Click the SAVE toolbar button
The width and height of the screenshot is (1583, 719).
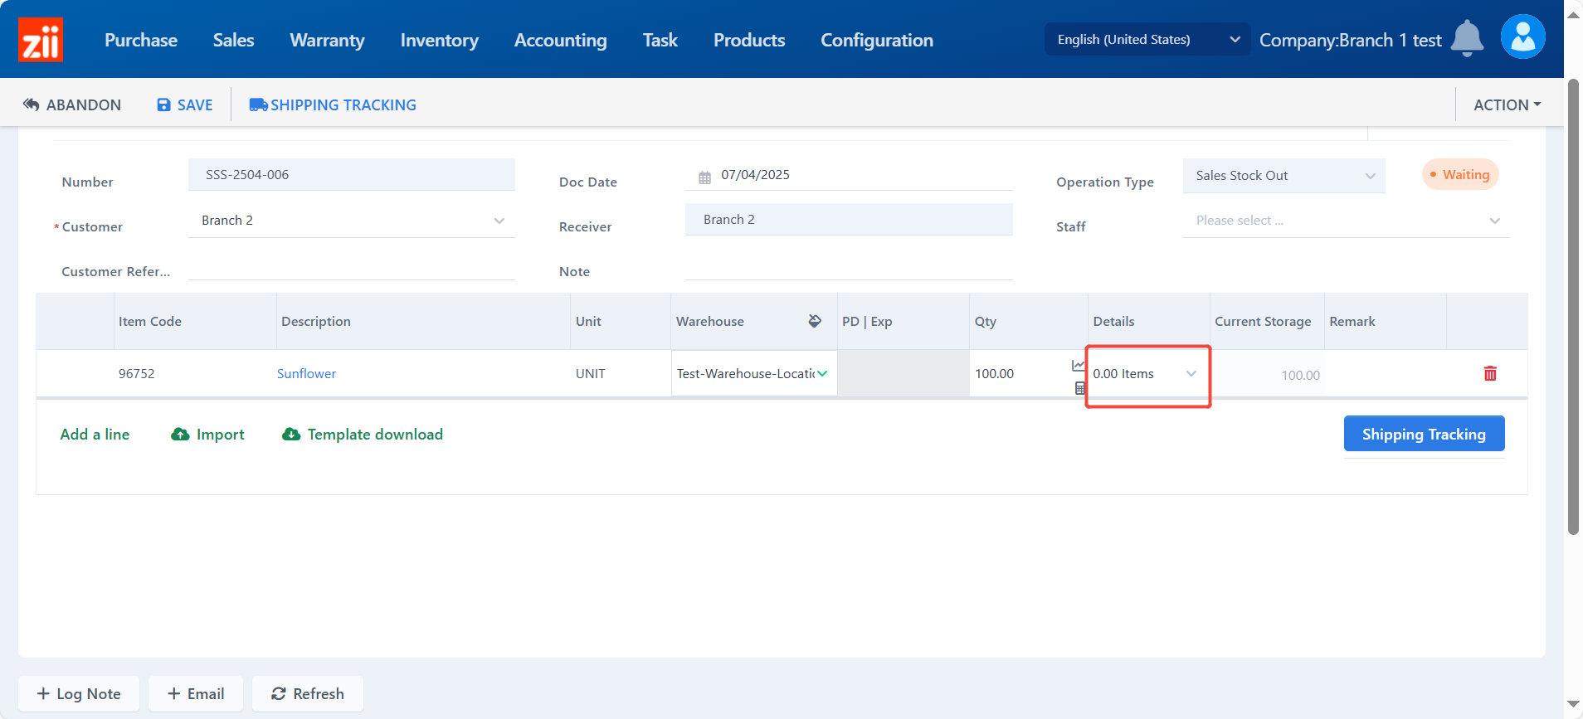pyautogui.click(x=185, y=105)
